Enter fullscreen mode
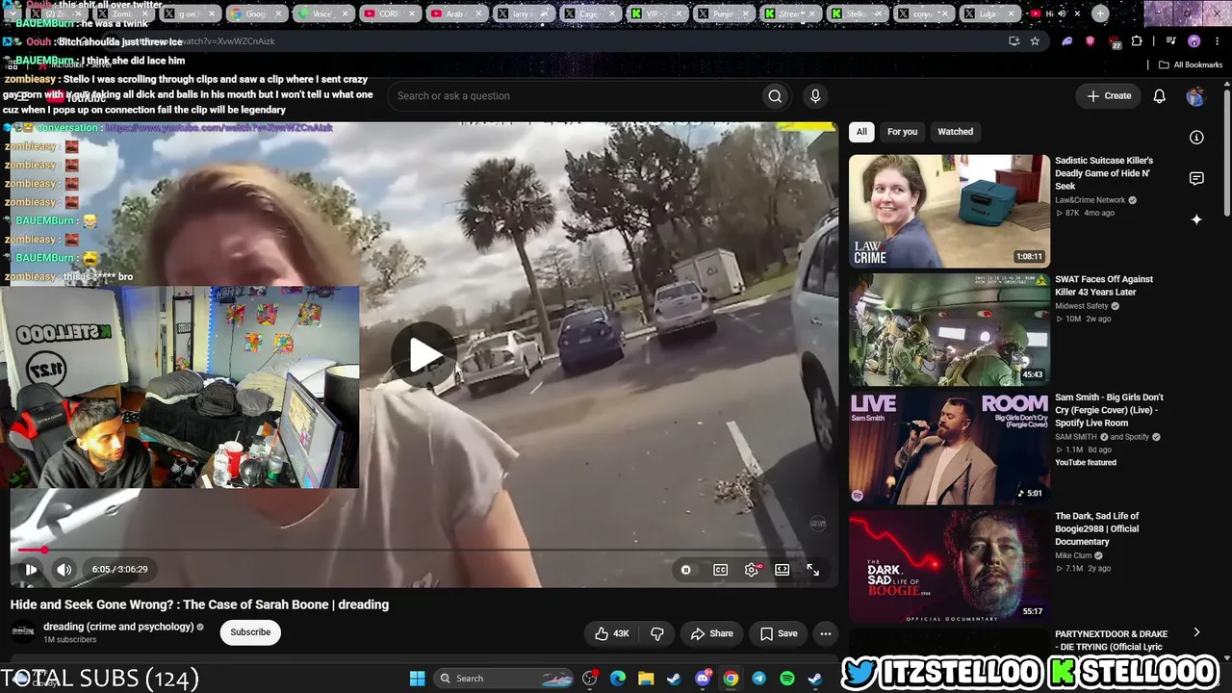Image resolution: width=1232 pixels, height=693 pixels. coord(813,570)
